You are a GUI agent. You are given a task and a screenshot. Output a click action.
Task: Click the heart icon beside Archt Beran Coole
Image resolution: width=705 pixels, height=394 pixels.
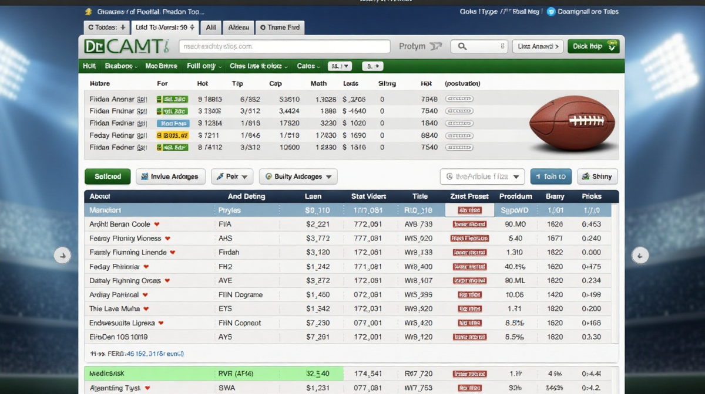[x=156, y=225]
